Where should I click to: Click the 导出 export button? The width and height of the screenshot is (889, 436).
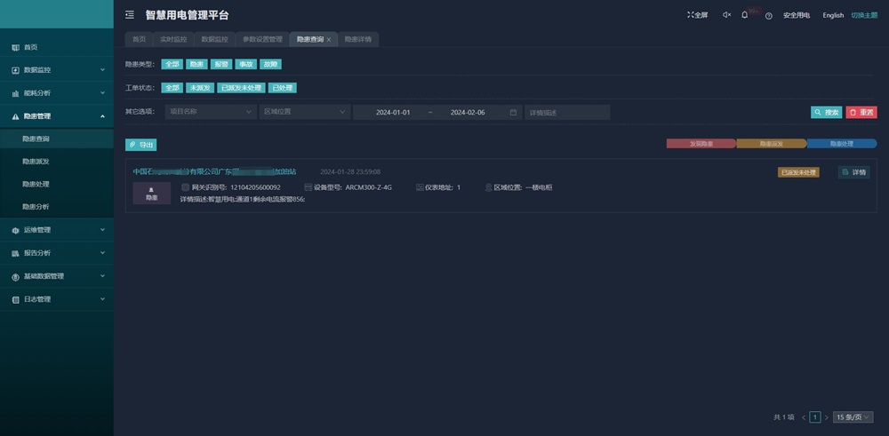point(141,144)
